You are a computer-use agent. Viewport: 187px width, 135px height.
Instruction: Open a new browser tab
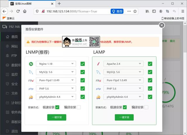click(59, 3)
